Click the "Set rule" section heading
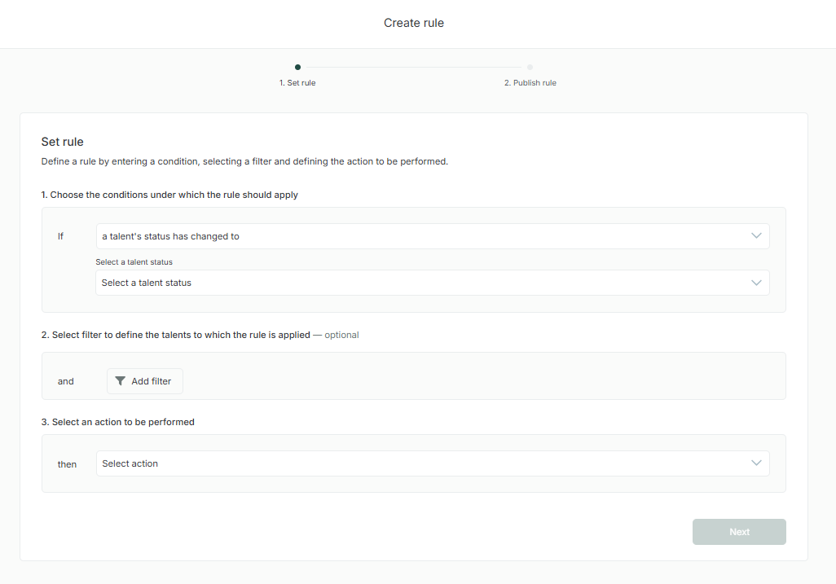Image resolution: width=836 pixels, height=584 pixels. [x=63, y=142]
